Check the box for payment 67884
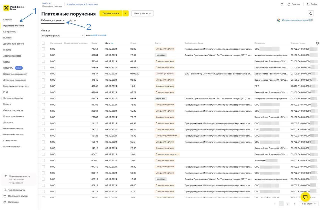320x210 pixels. pos(43,55)
